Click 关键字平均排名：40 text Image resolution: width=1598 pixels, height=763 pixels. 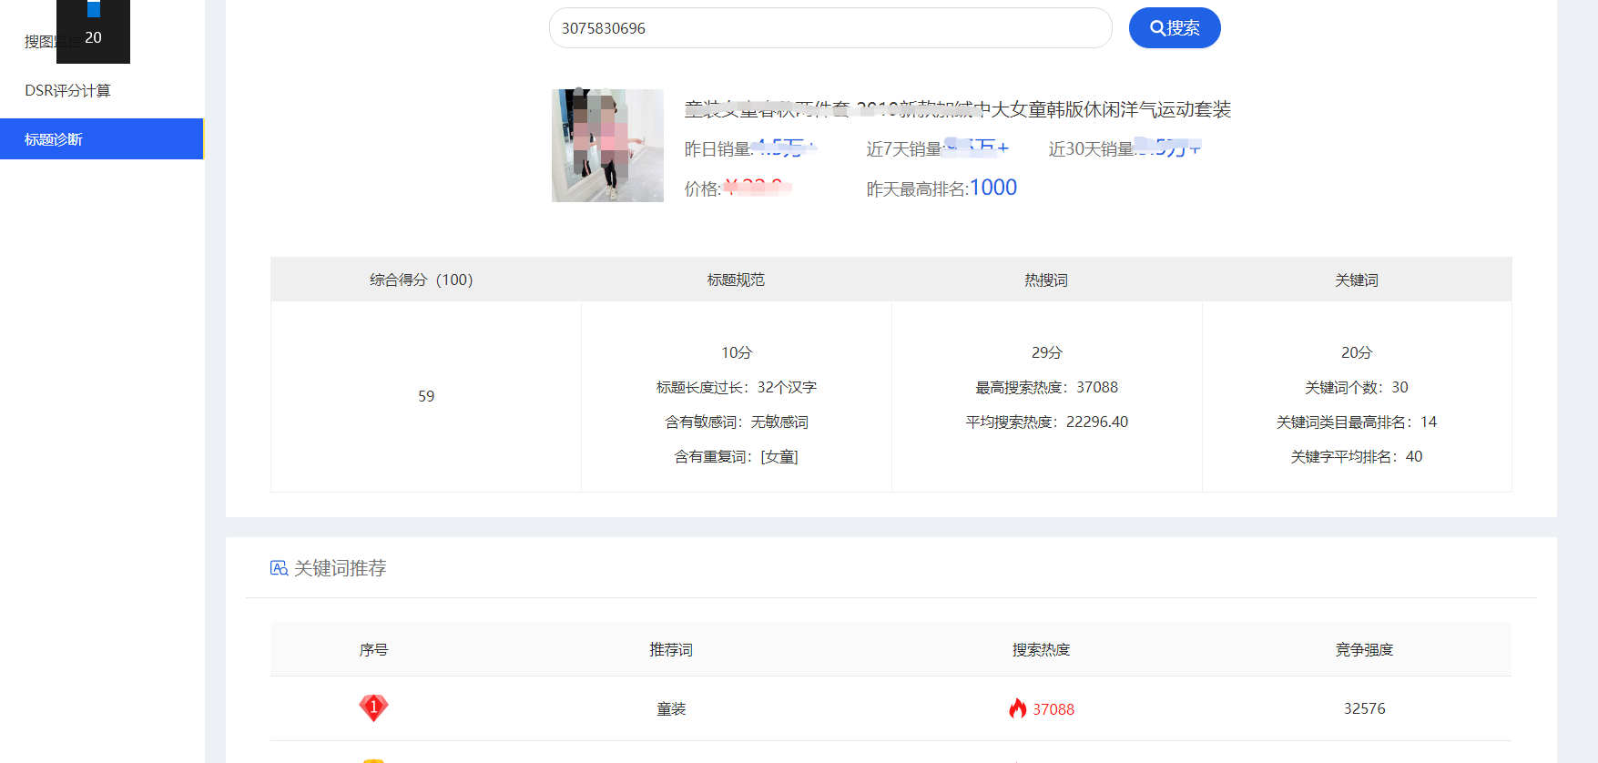pyautogui.click(x=1357, y=456)
